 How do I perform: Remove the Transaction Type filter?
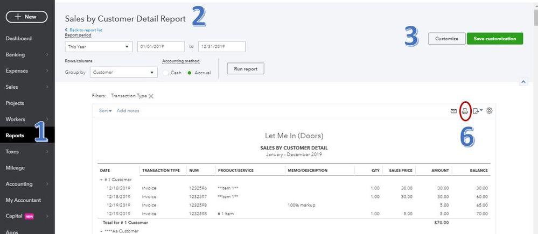tap(151, 96)
